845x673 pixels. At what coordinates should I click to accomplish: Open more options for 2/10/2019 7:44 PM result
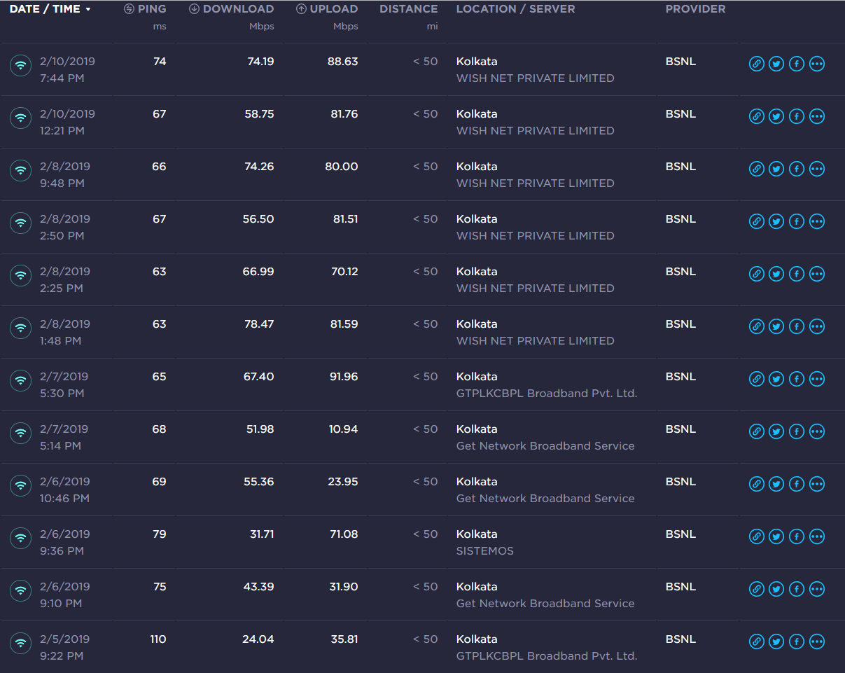coord(817,64)
